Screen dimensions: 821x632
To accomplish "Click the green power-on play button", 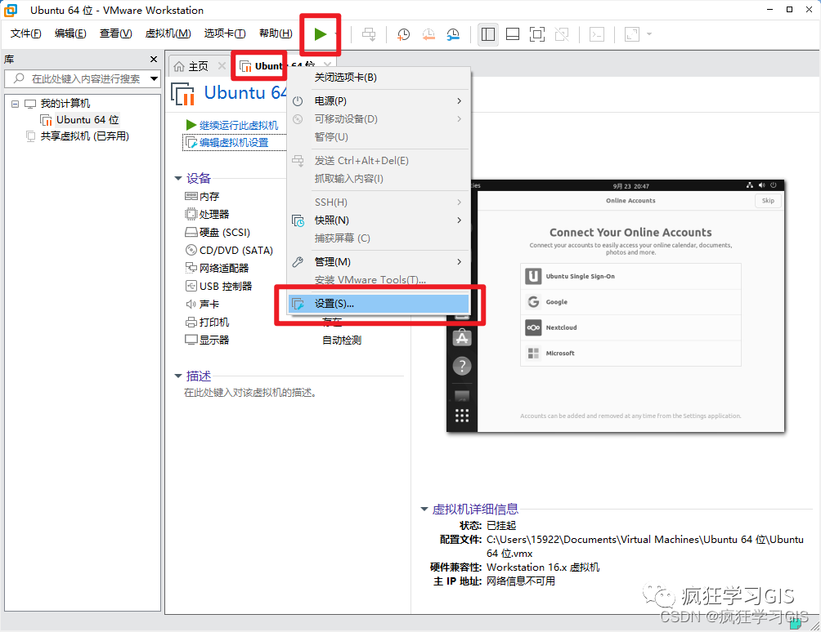I will click(x=320, y=34).
